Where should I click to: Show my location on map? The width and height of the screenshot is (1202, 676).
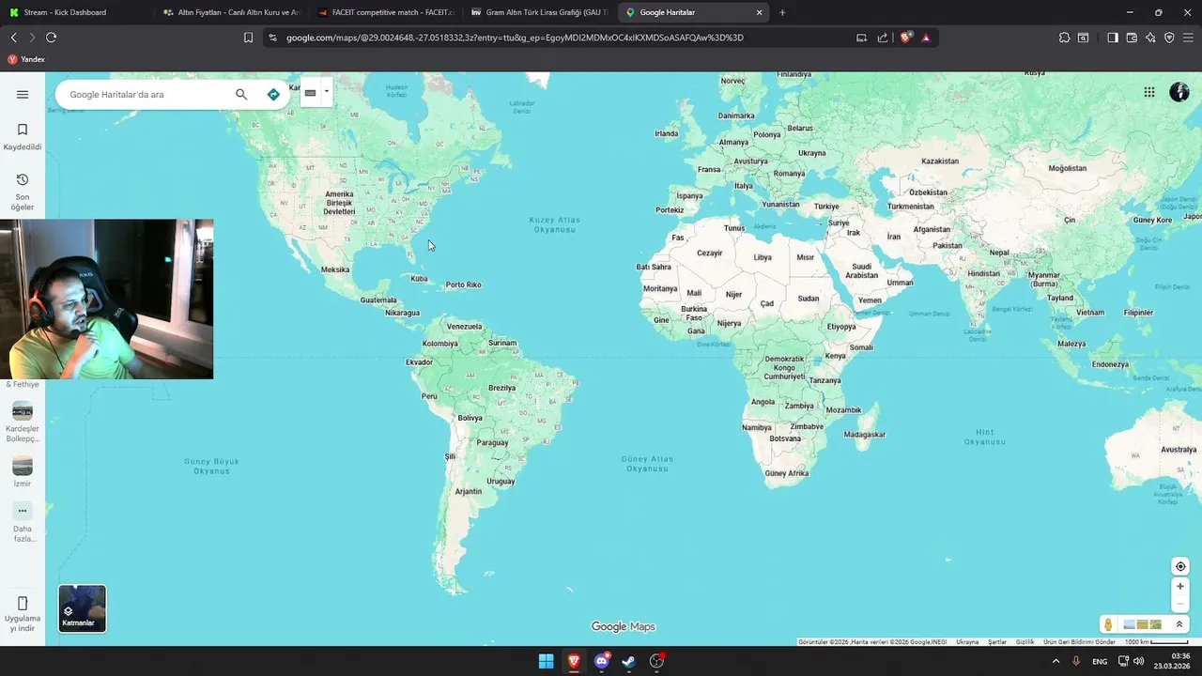pos(1180,566)
